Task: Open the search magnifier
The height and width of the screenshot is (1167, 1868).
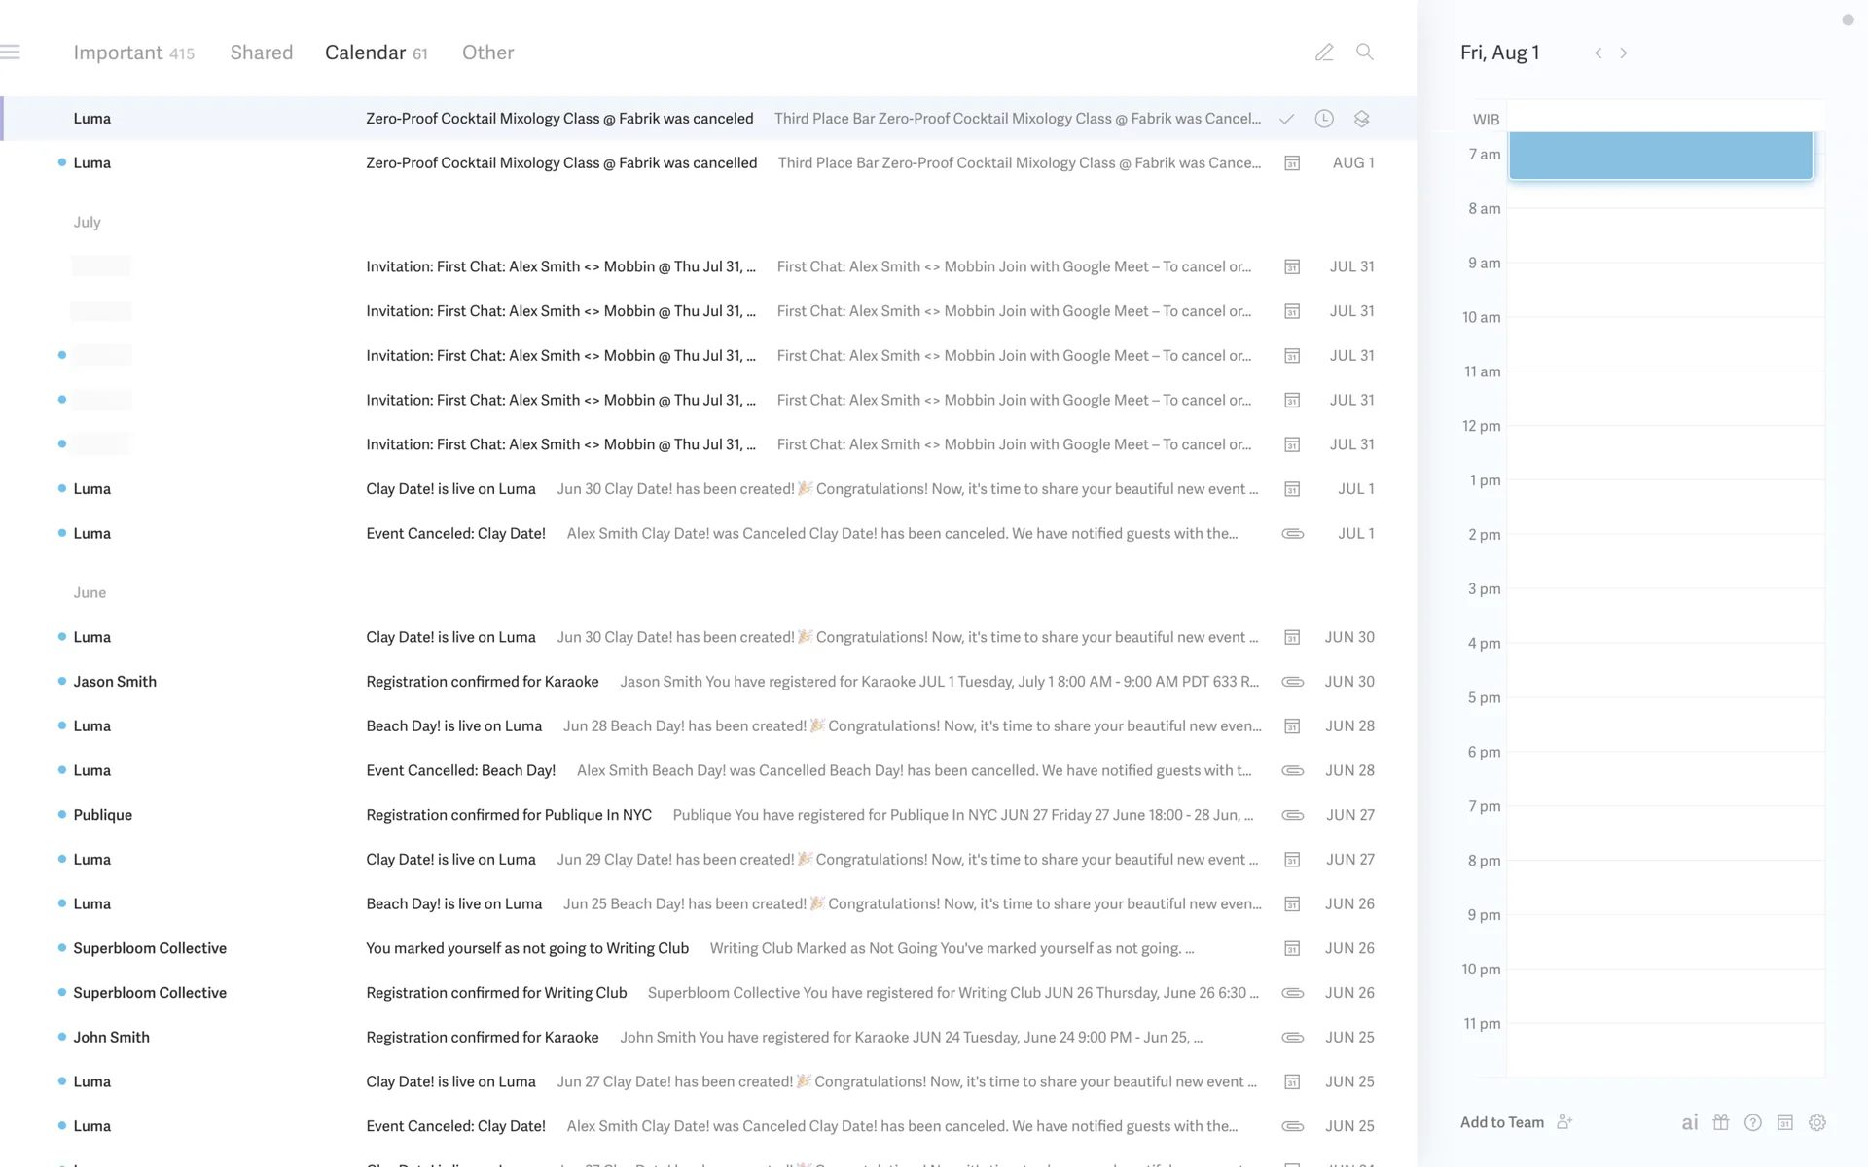Action: point(1365,53)
